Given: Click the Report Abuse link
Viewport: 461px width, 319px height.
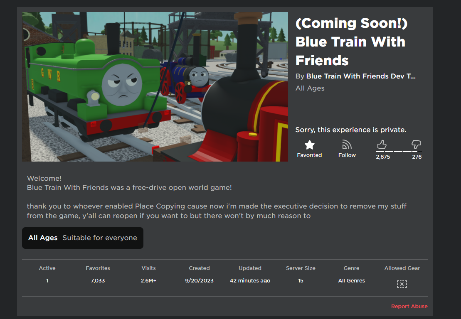Looking at the screenshot, I should [x=409, y=307].
